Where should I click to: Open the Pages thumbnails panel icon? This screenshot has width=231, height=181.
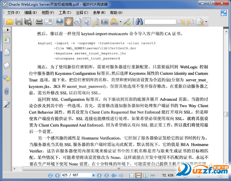7,53
